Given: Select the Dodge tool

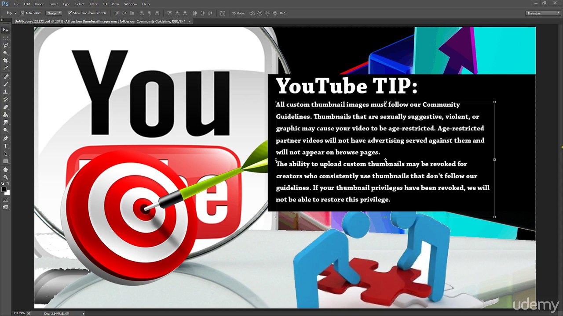Looking at the screenshot, I should (x=6, y=130).
